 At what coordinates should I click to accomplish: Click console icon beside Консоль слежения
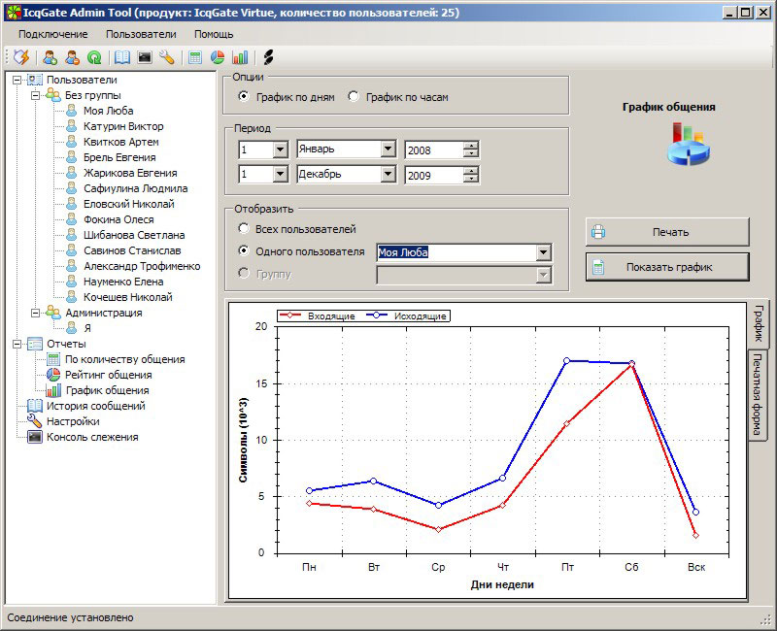(x=35, y=437)
